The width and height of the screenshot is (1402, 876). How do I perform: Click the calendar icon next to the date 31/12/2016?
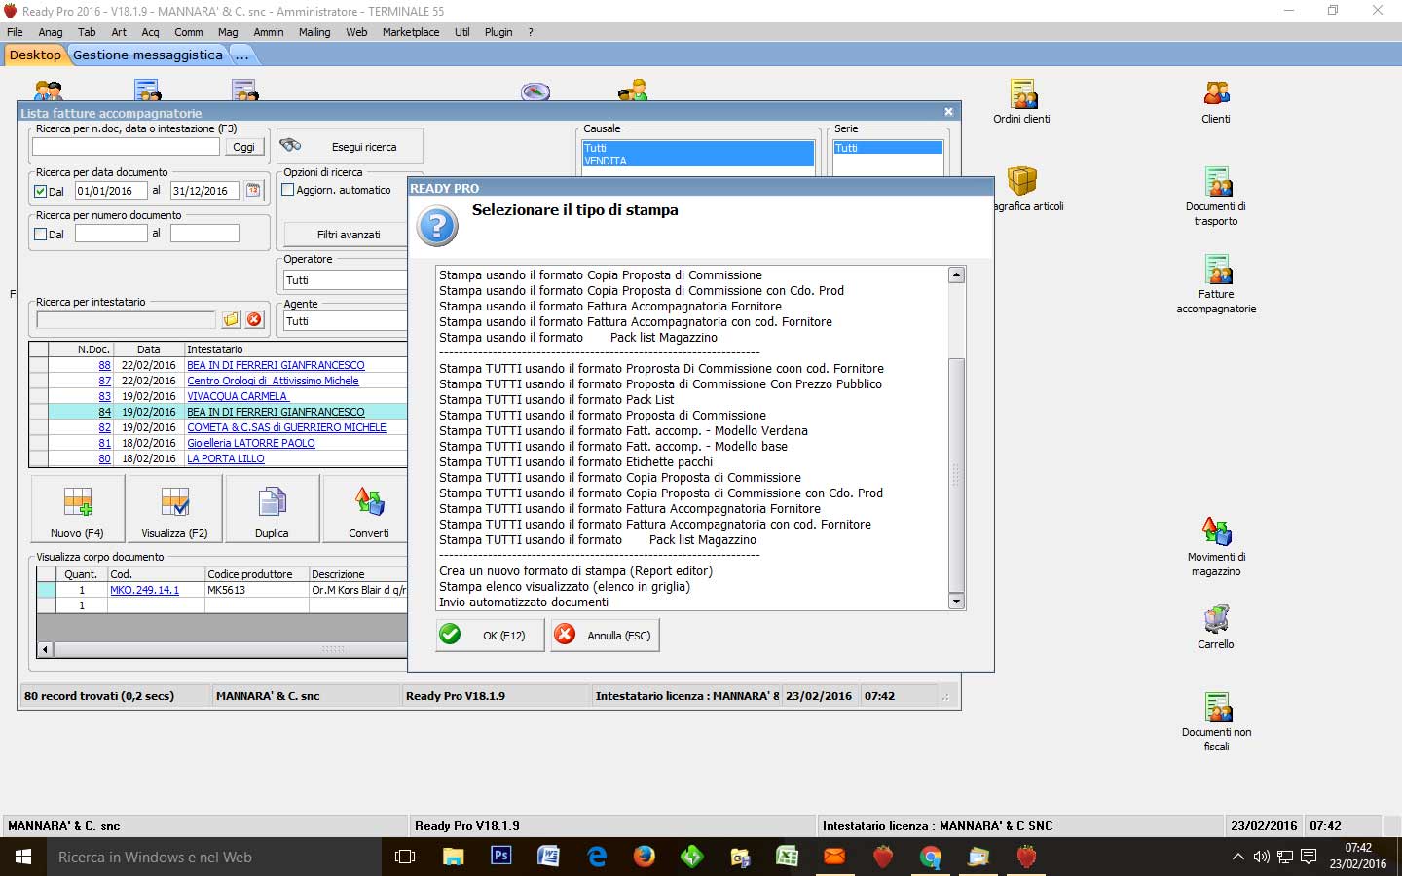coord(253,191)
